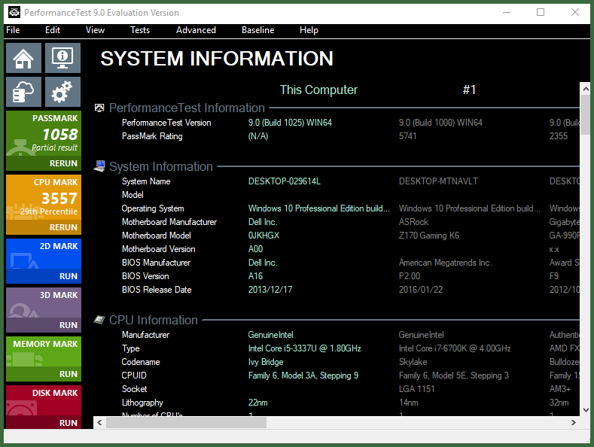594x447 pixels.
Task: Click the 'Motherboard Manufacturer' row label
Action: [169, 221]
